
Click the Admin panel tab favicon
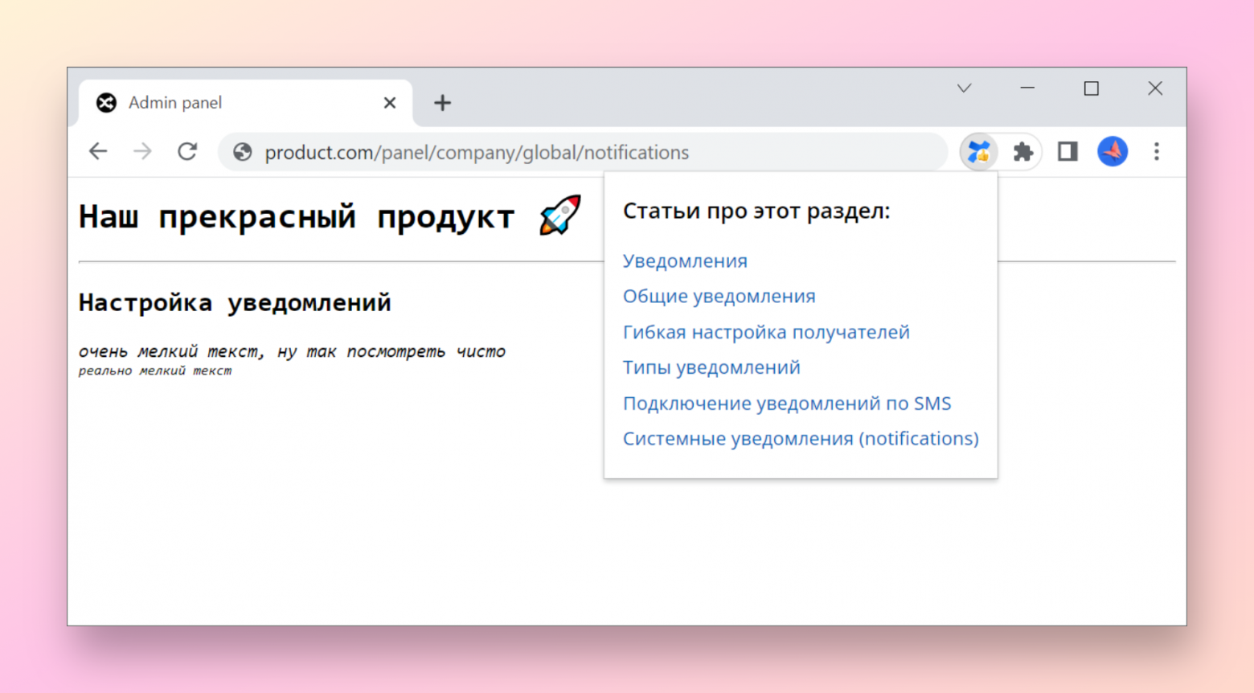click(106, 103)
